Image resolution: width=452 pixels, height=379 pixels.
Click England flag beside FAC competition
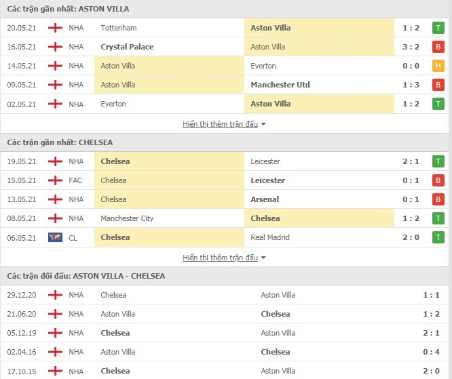pyautogui.click(x=55, y=180)
